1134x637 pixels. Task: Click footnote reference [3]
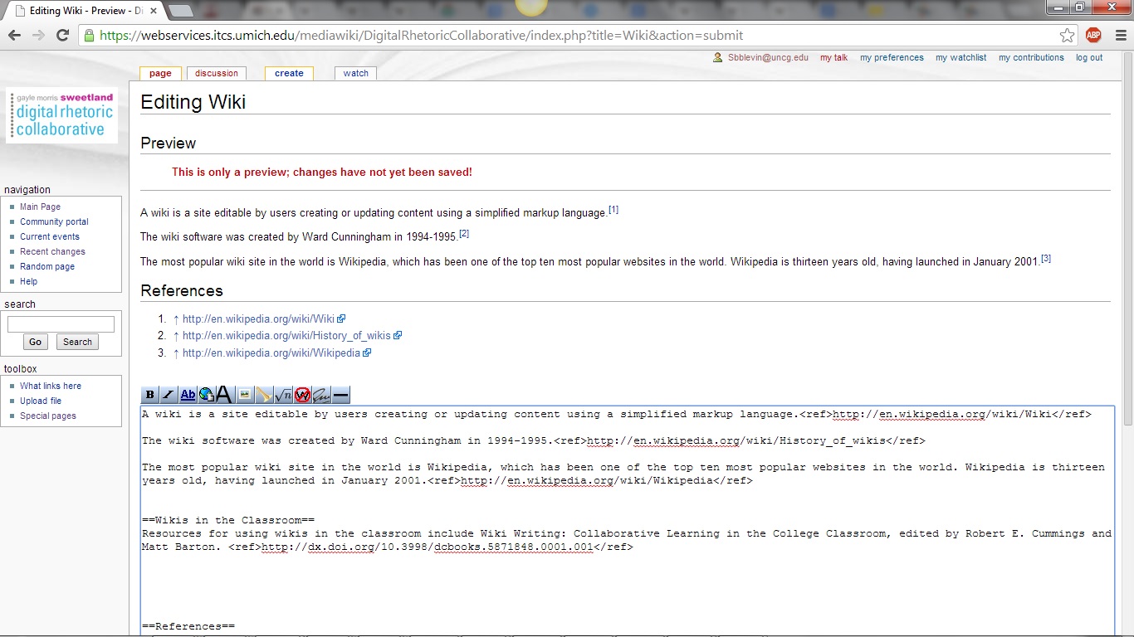pyautogui.click(x=1046, y=259)
